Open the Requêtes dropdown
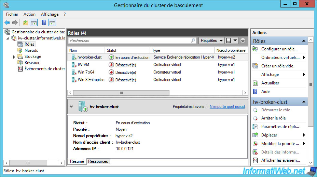 click(211, 41)
